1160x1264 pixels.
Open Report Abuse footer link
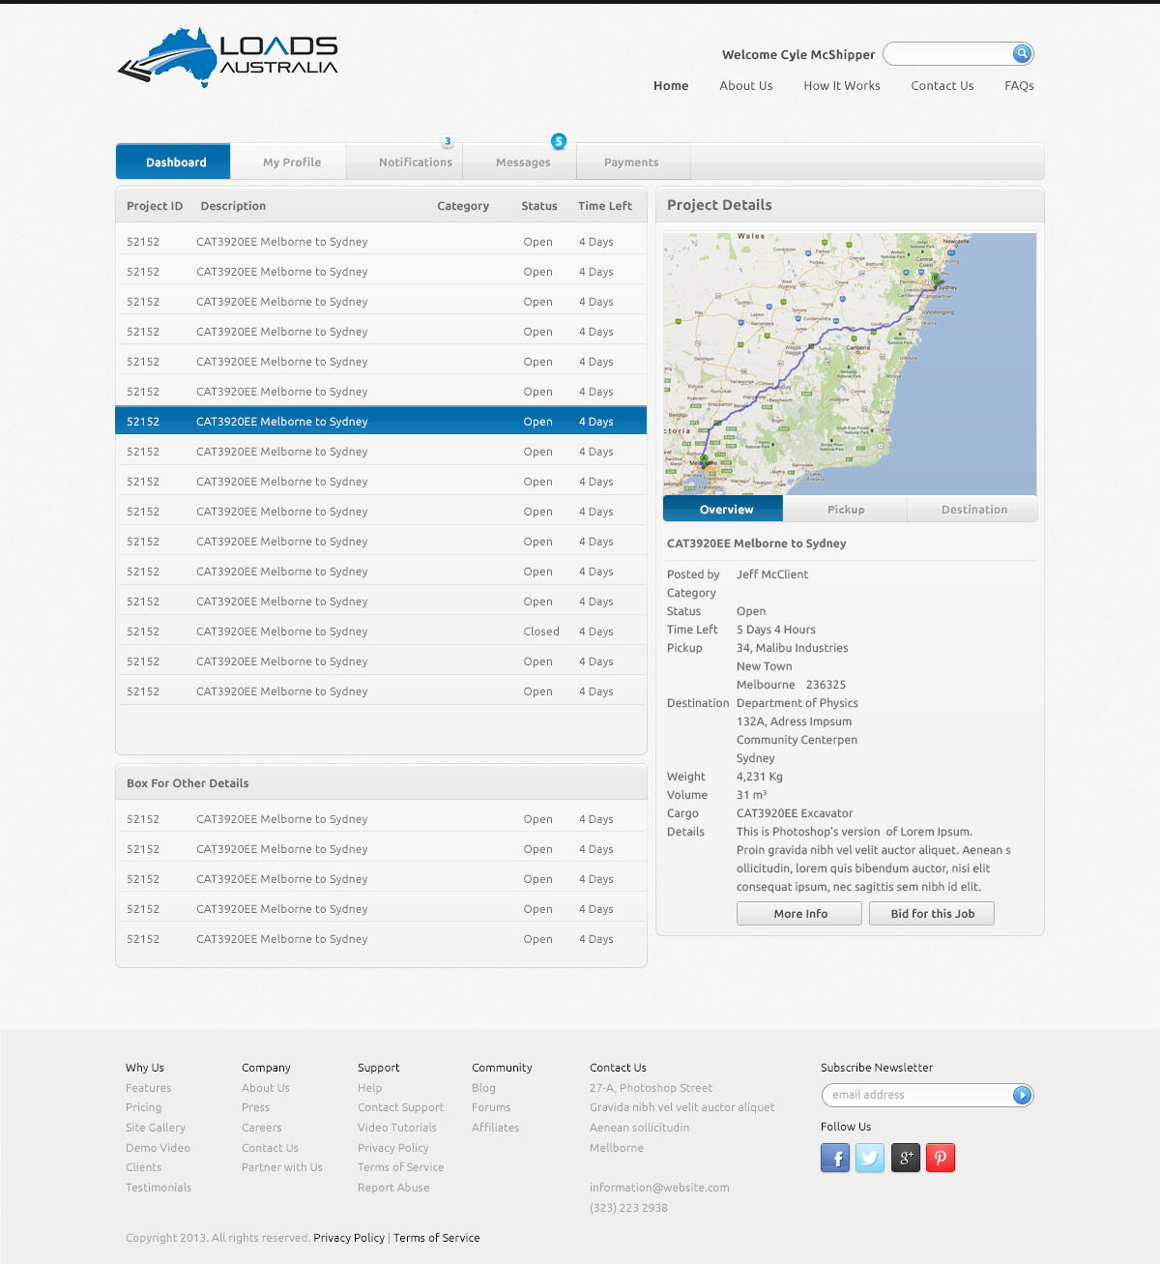[393, 1187]
